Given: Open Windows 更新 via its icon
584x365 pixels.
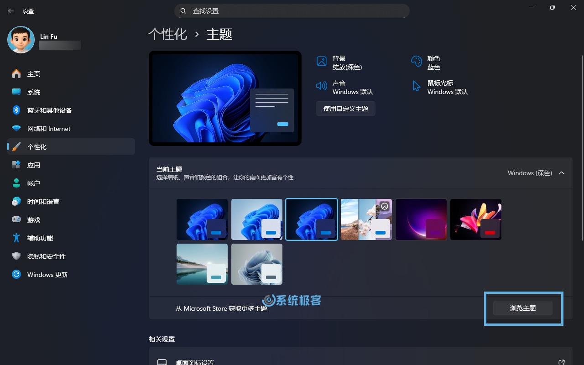Looking at the screenshot, I should click(16, 274).
